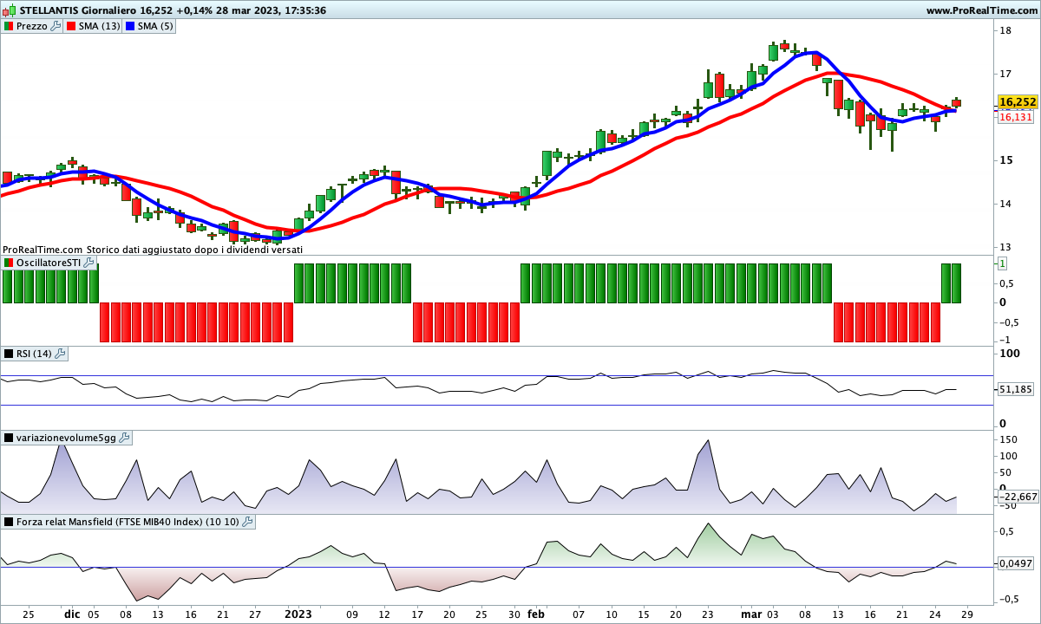Open Prezzo settings wrench icon
1041x624 pixels.
pos(56,26)
